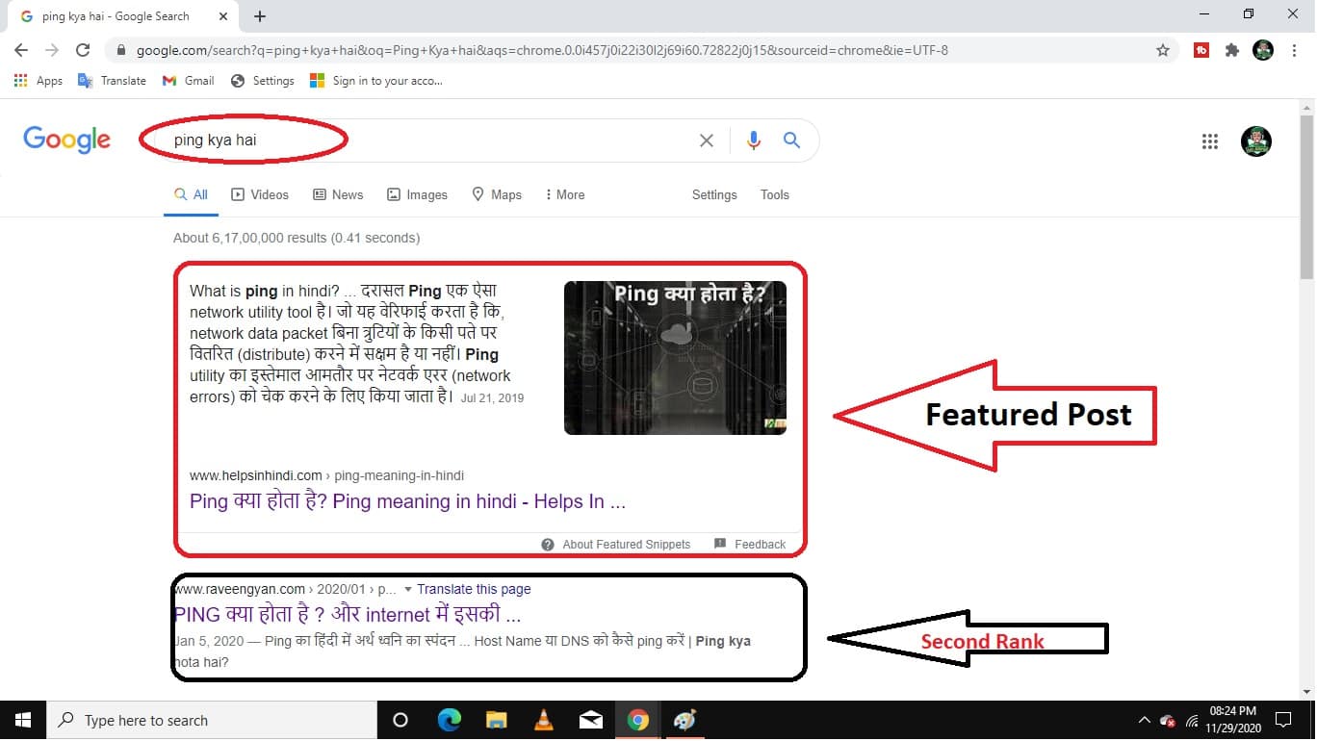1317x741 pixels.
Task: Start voice search with the microphone icon
Action: pyautogui.click(x=754, y=141)
